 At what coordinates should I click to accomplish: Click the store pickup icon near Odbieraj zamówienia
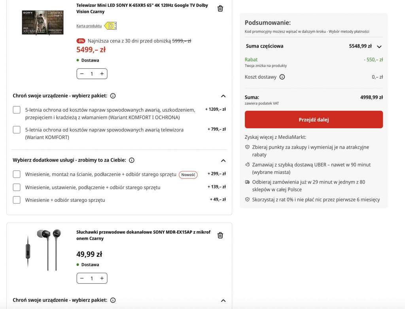[x=246, y=182]
